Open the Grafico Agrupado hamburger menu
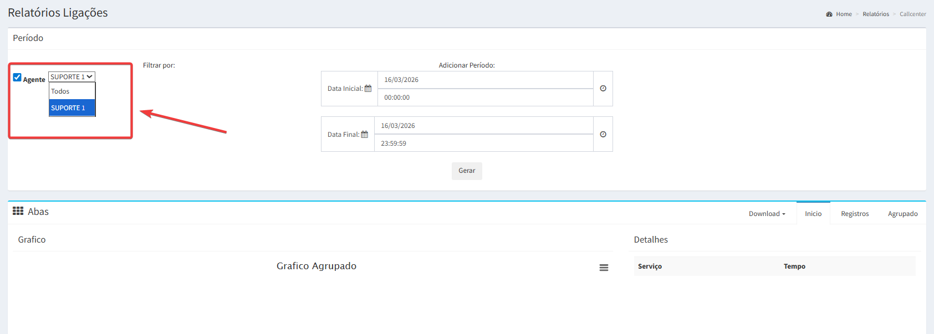Viewport: 934px width, 334px height. pyautogui.click(x=604, y=268)
